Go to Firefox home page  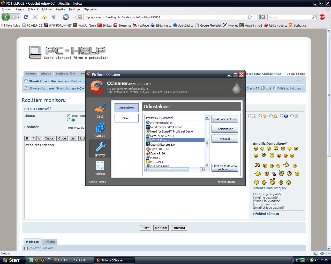(44, 17)
